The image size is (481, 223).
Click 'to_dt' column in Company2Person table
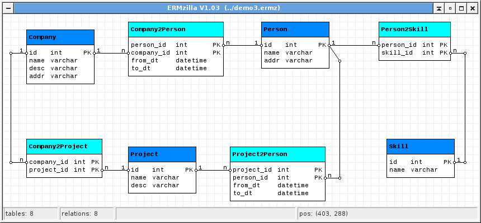click(176, 68)
